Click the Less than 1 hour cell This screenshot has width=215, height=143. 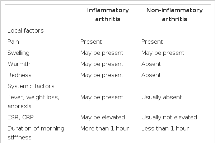pos(165,128)
